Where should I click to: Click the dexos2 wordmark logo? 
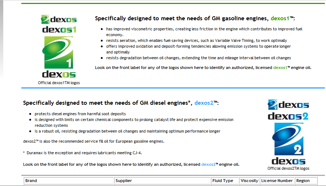pyautogui.click(x=288, y=116)
